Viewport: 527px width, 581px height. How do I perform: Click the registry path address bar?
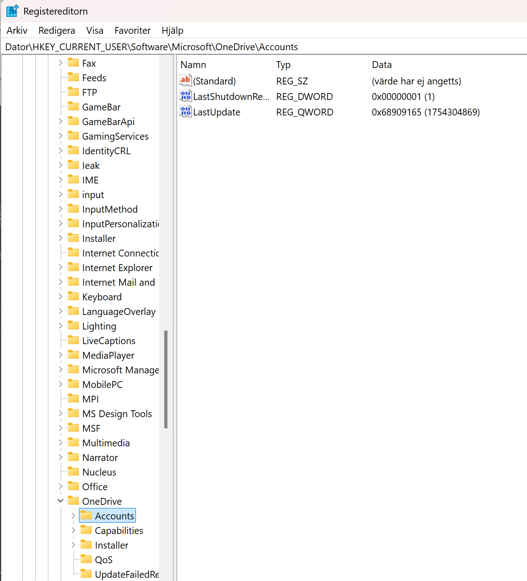coord(264,47)
